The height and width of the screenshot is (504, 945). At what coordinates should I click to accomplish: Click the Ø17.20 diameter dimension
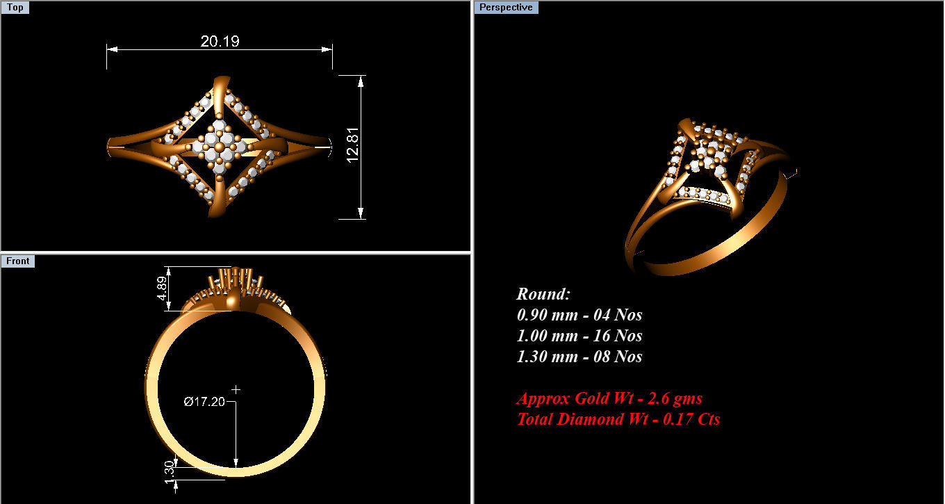[x=204, y=401]
